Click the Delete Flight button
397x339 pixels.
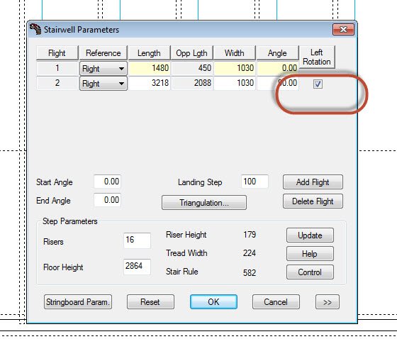[x=313, y=201]
